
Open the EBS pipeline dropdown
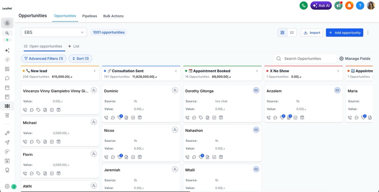tap(54, 32)
